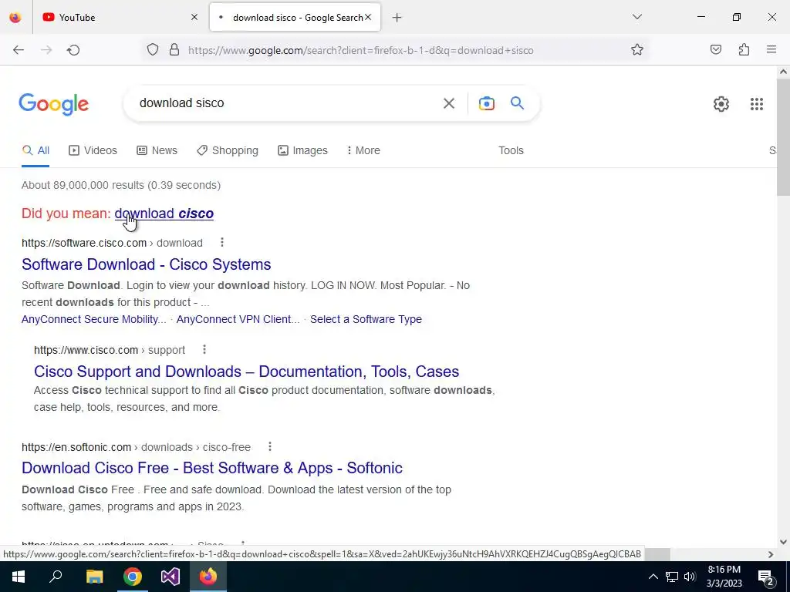Open Select a Software Type sitelink
Screen dimensions: 790x592
click(x=366, y=319)
